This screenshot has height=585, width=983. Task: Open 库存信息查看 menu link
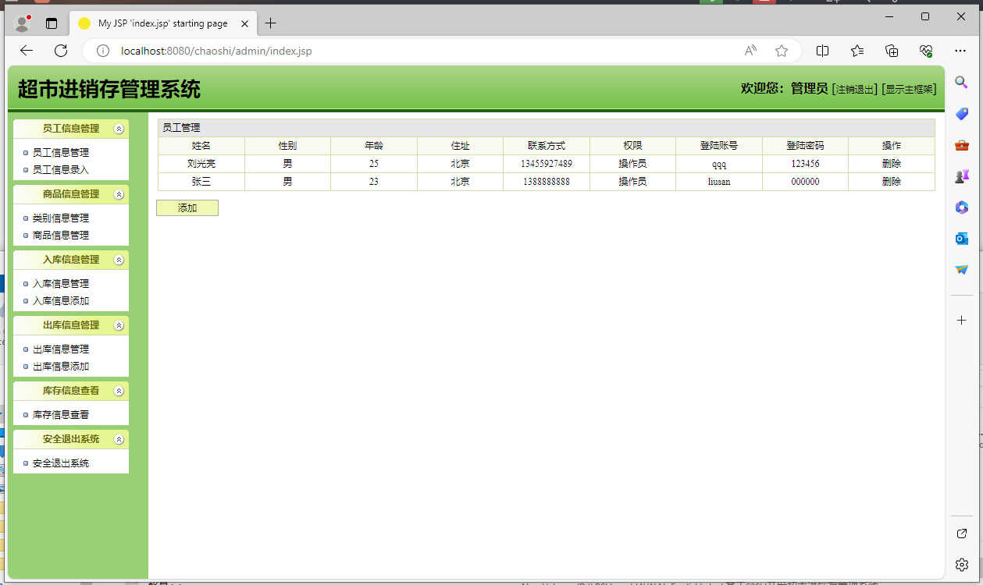coord(61,415)
